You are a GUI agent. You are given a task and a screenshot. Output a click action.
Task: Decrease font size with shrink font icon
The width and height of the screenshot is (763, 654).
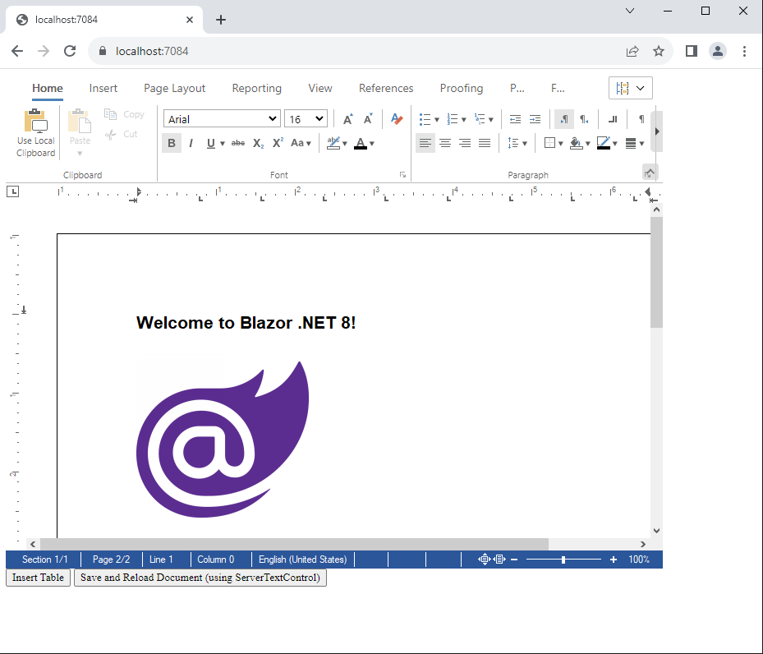[368, 119]
